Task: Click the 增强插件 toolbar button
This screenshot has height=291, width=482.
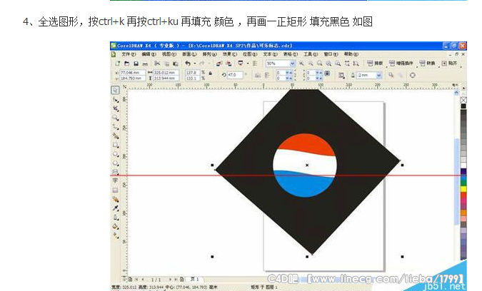Action: point(401,63)
